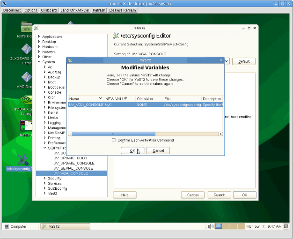Switch to first workspace in pager

click(x=218, y=226)
